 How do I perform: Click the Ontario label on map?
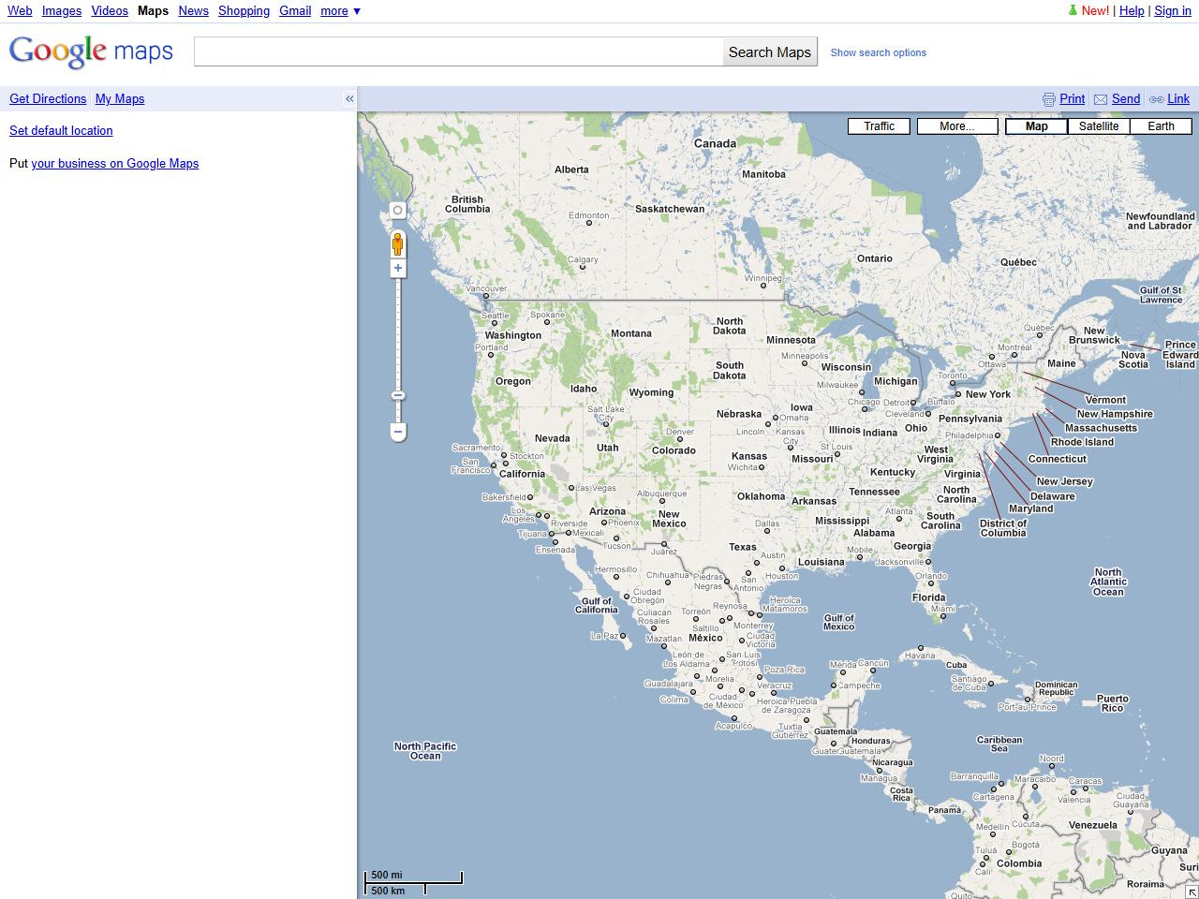(874, 258)
